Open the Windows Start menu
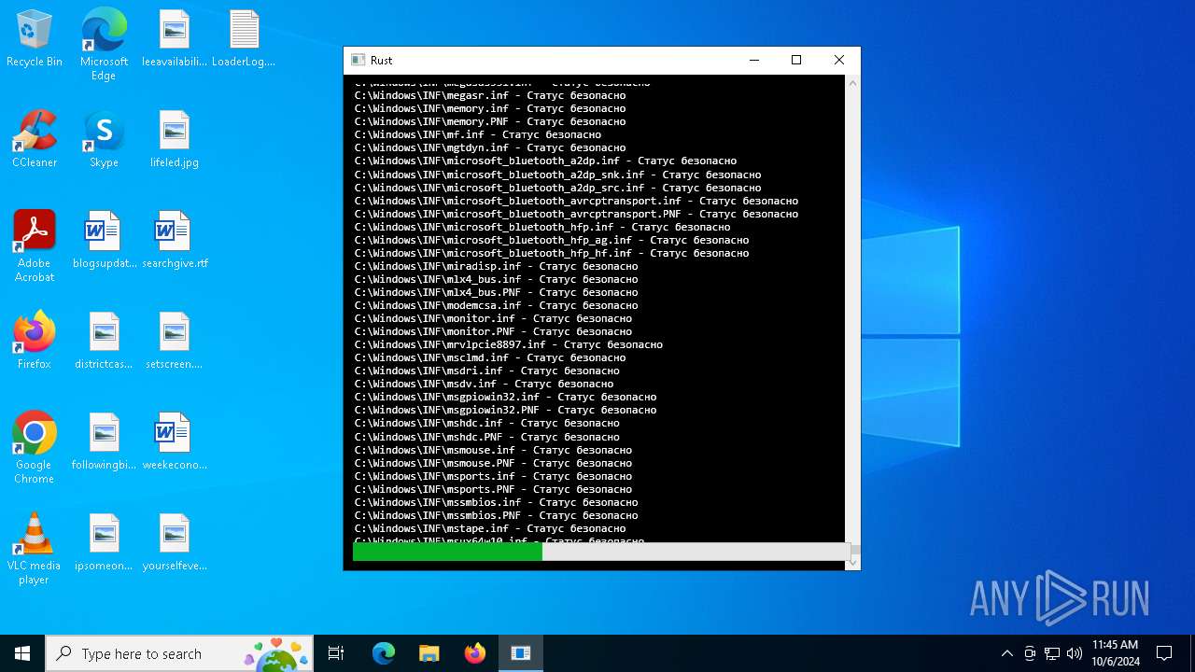 click(22, 653)
